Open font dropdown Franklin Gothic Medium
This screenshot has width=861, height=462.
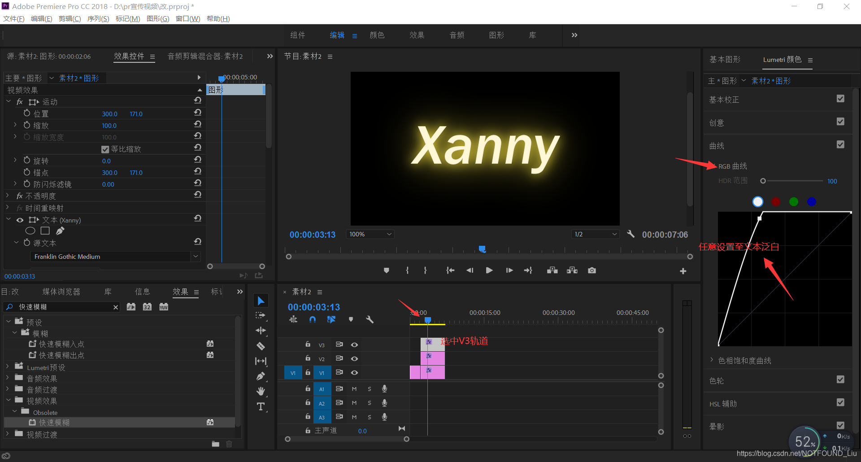(115, 257)
